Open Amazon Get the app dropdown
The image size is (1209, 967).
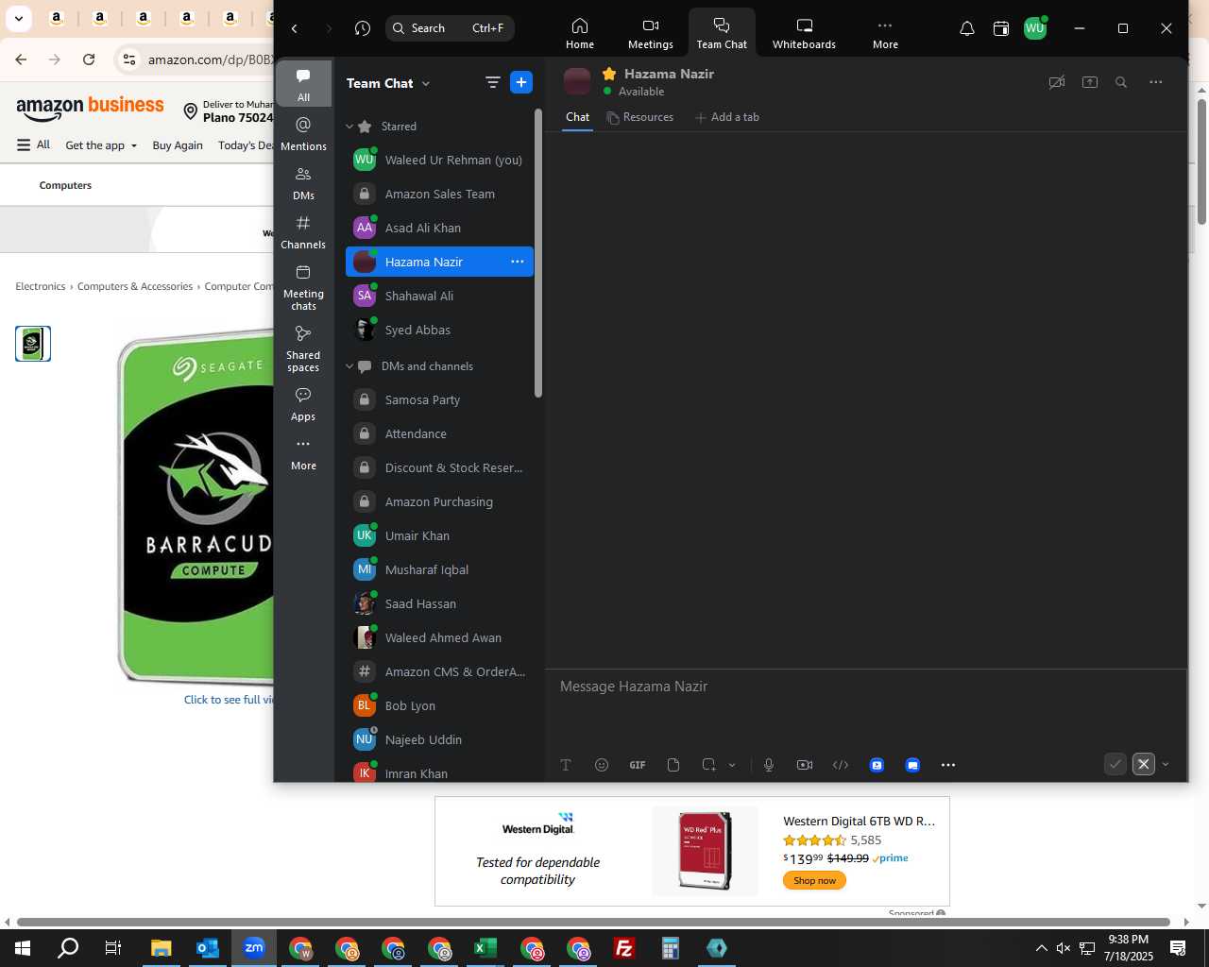[101, 145]
